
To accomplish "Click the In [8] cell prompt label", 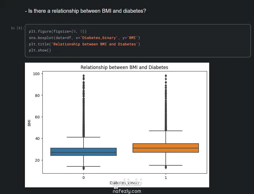I will click(17, 28).
